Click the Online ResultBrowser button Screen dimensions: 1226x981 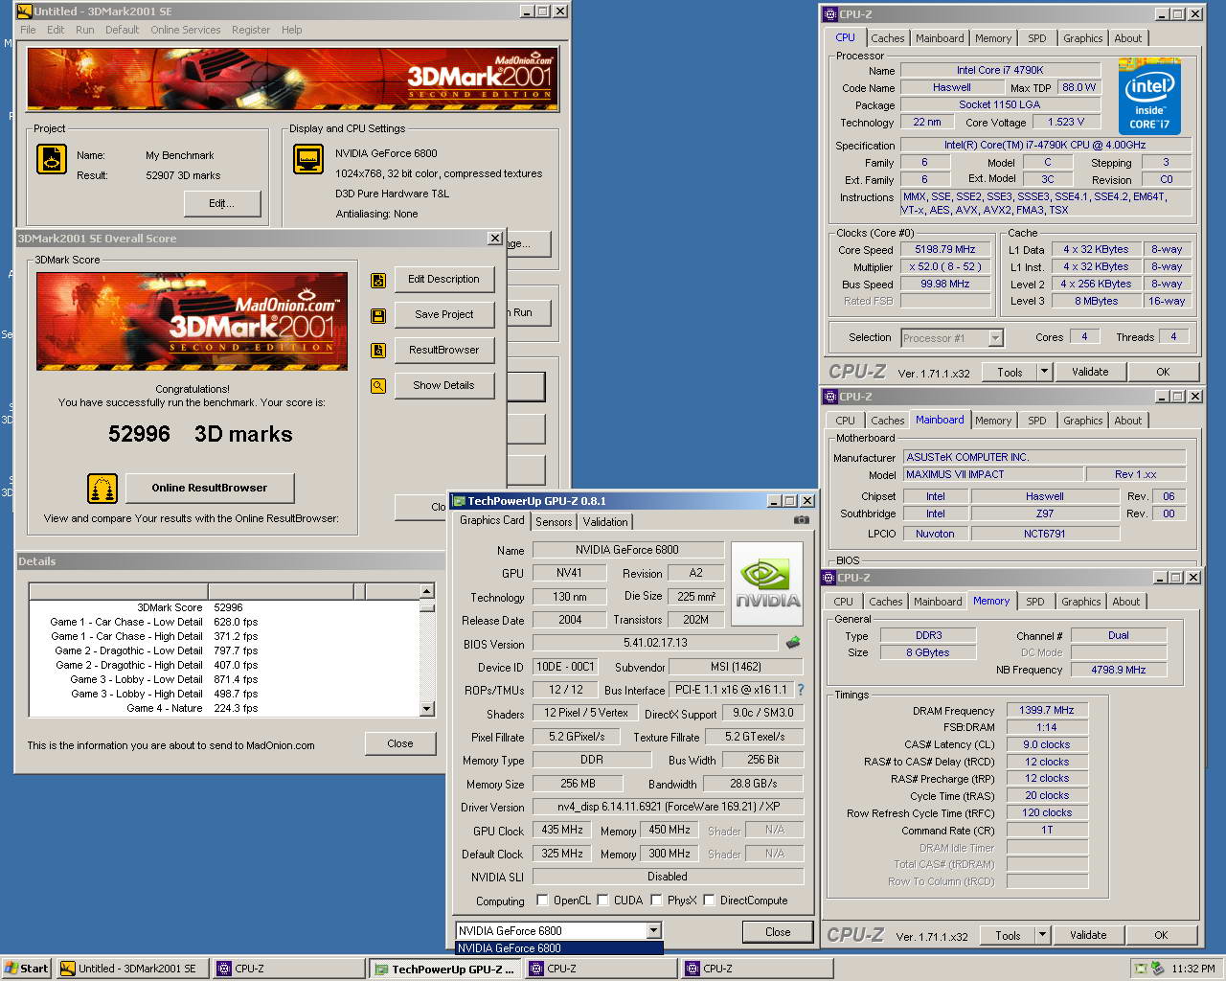click(210, 489)
